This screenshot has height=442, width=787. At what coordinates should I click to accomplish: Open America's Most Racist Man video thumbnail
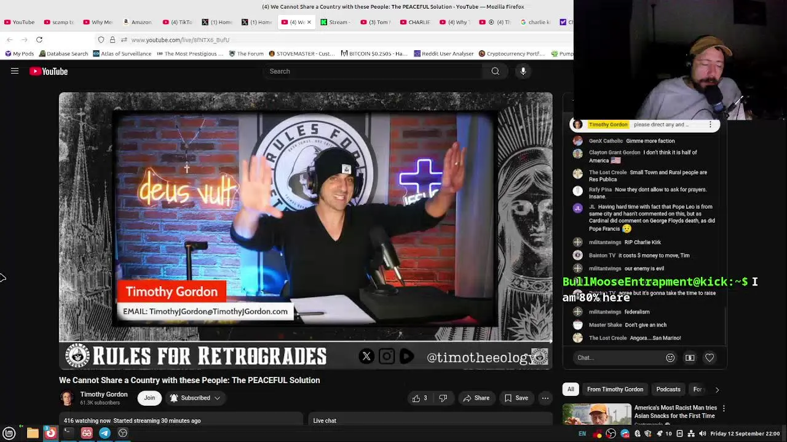[x=597, y=414]
